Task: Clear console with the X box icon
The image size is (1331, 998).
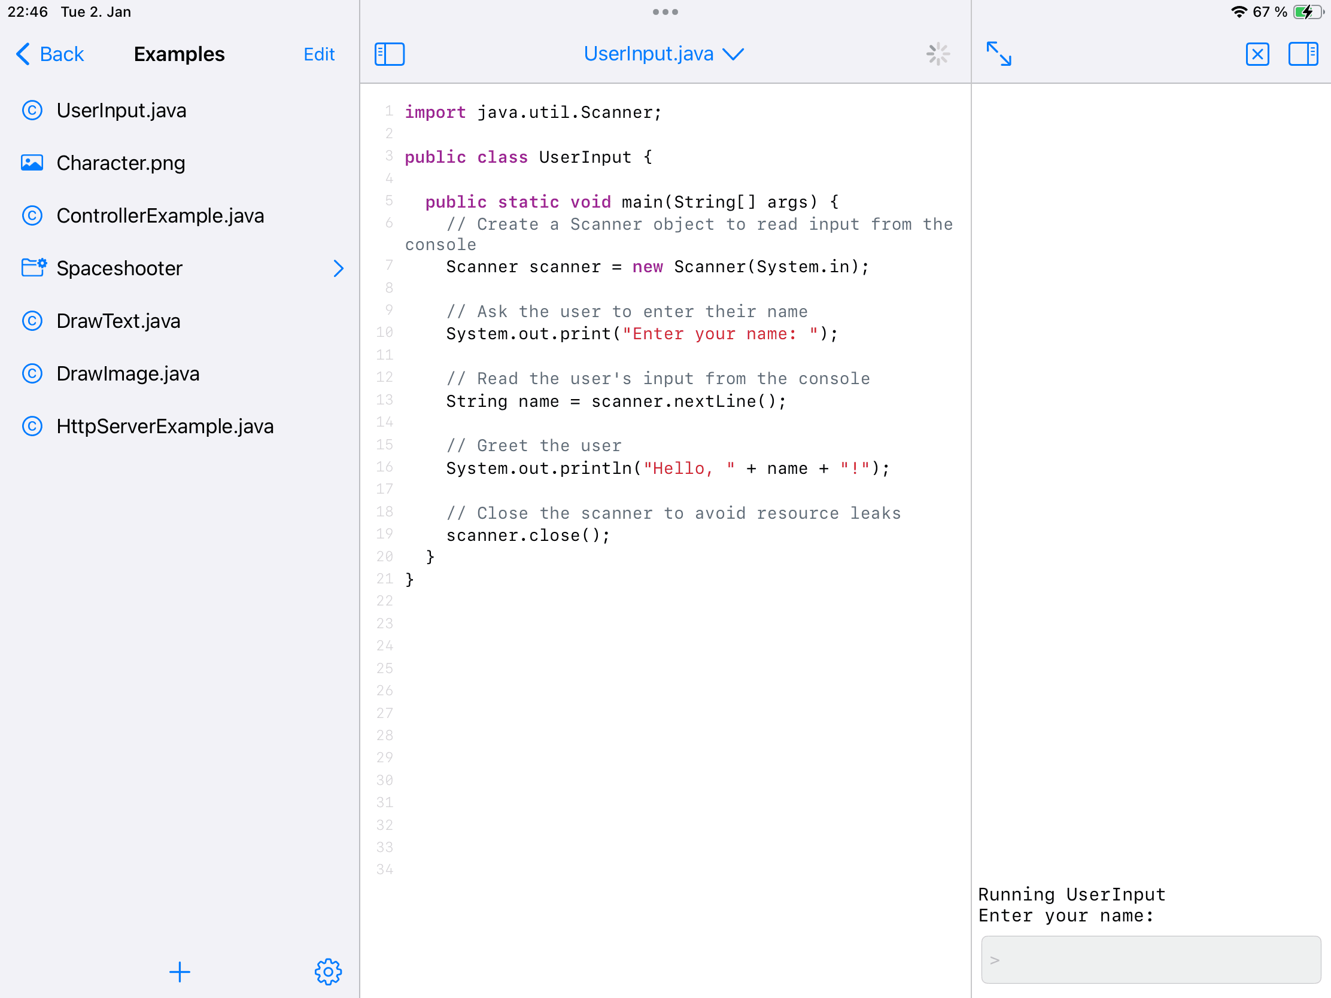Action: click(x=1257, y=54)
